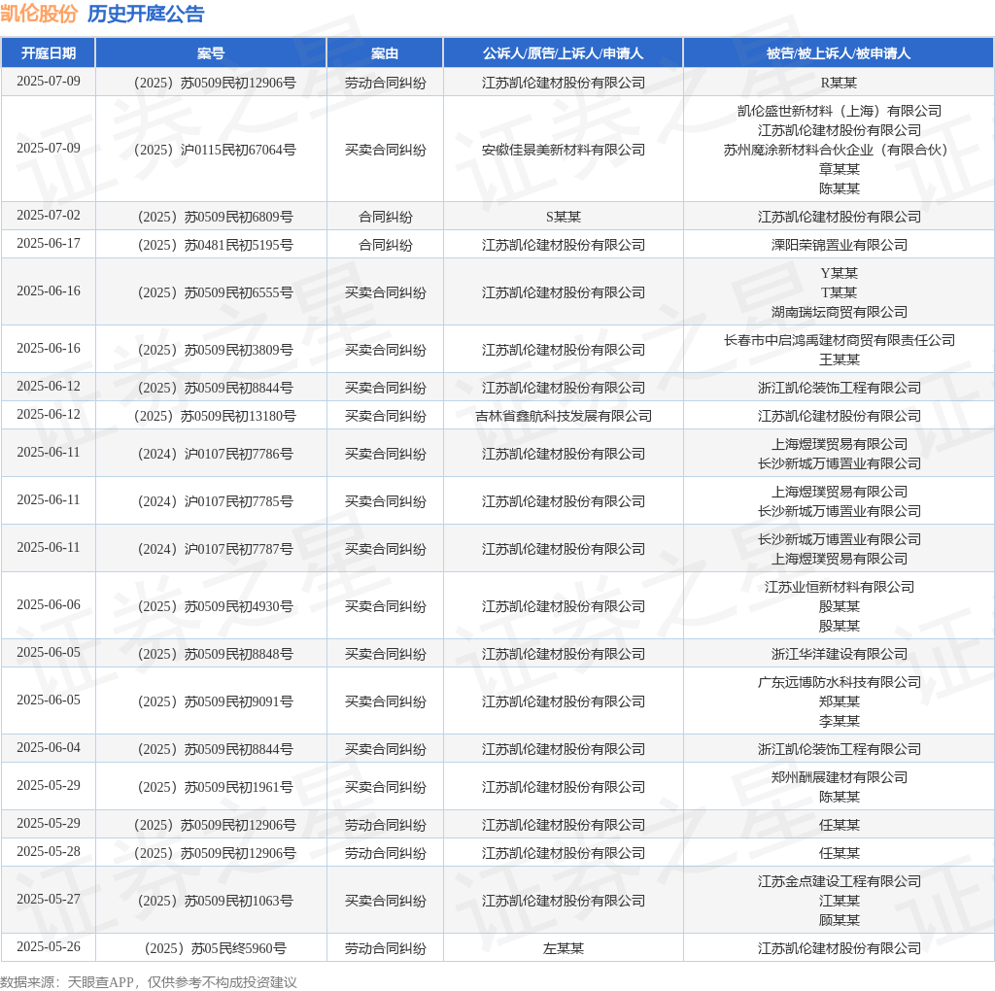Screen dimensions: 995x991
Task: Click case number (2025)苏0509民初6809号
Action: (x=215, y=217)
